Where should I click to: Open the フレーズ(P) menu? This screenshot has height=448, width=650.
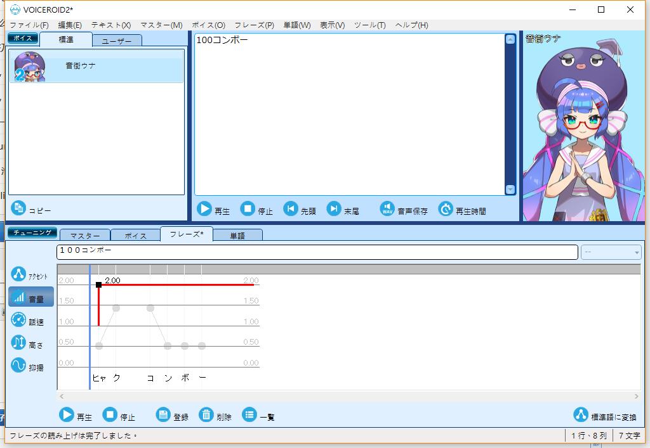coord(254,25)
